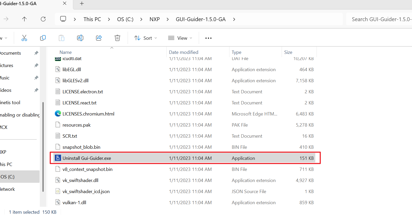The height and width of the screenshot is (215, 412).
Task: Open the Sort dropdown menu
Action: coord(146,38)
